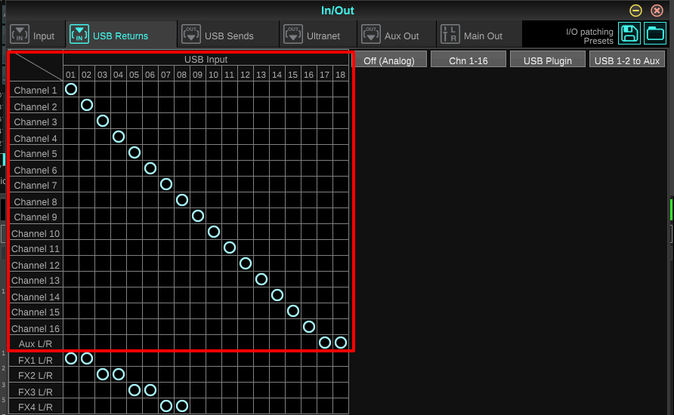Toggle Aux L/R routing to USB input 17
Screen dimensions: 674x415
coord(325,343)
